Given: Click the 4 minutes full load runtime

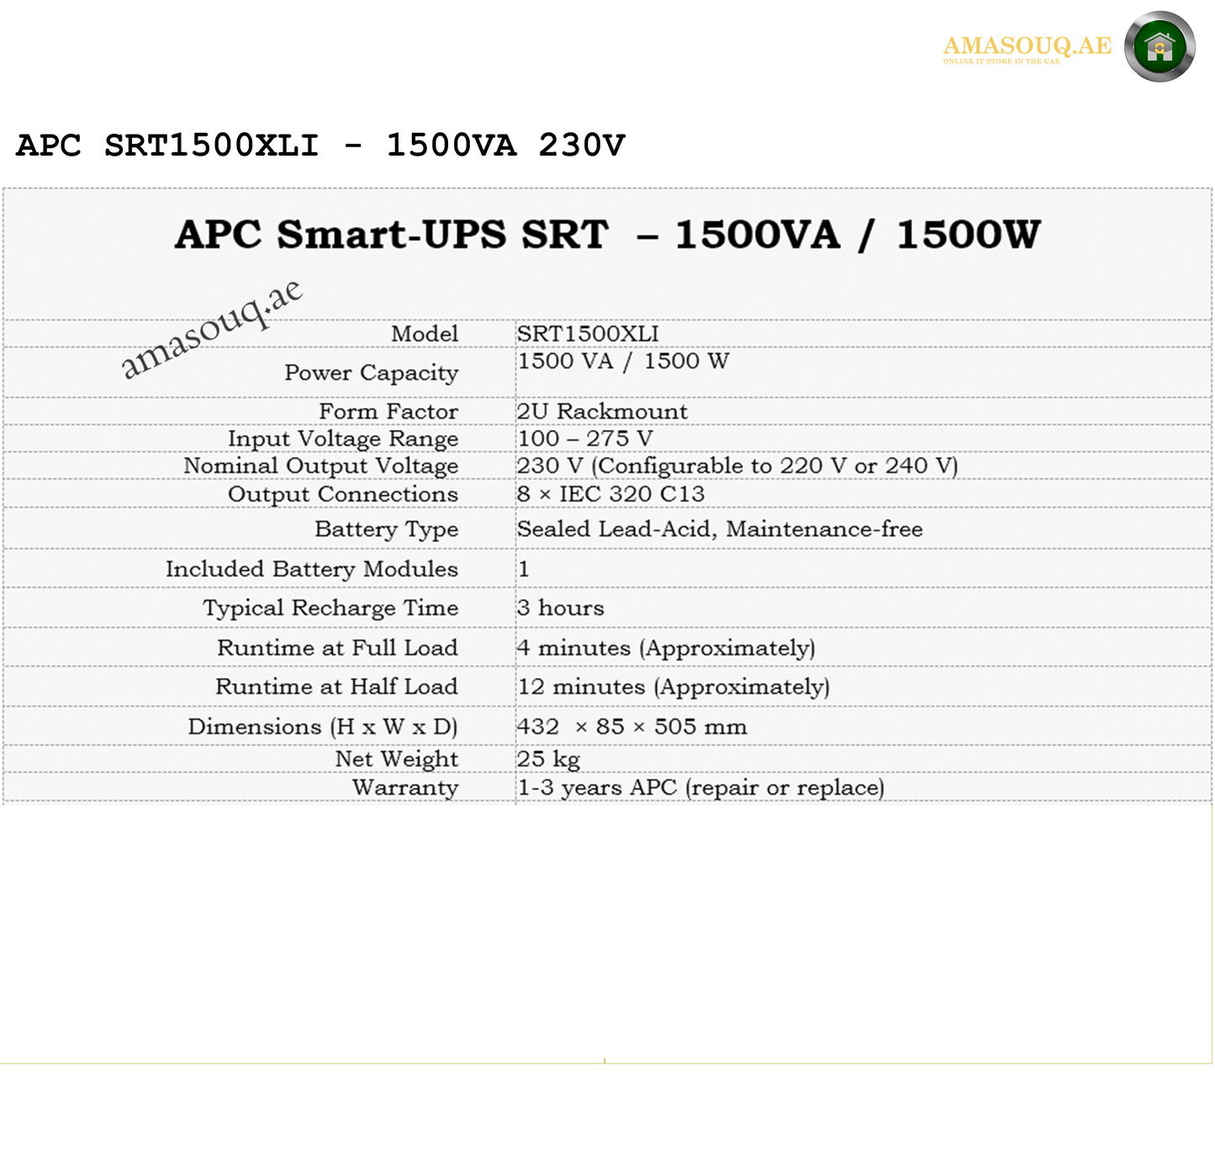Looking at the screenshot, I should point(666,649).
